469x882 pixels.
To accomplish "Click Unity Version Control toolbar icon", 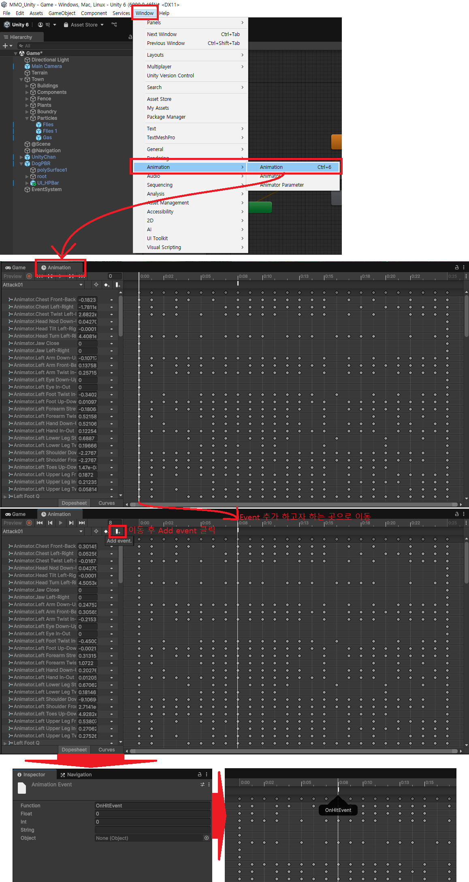I will pos(114,25).
